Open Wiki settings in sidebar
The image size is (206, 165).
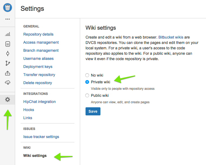click(35, 156)
